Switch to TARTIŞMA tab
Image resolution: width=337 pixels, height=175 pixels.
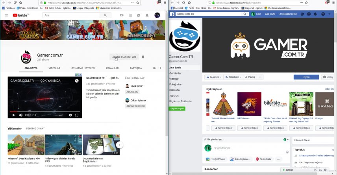coord(135,68)
